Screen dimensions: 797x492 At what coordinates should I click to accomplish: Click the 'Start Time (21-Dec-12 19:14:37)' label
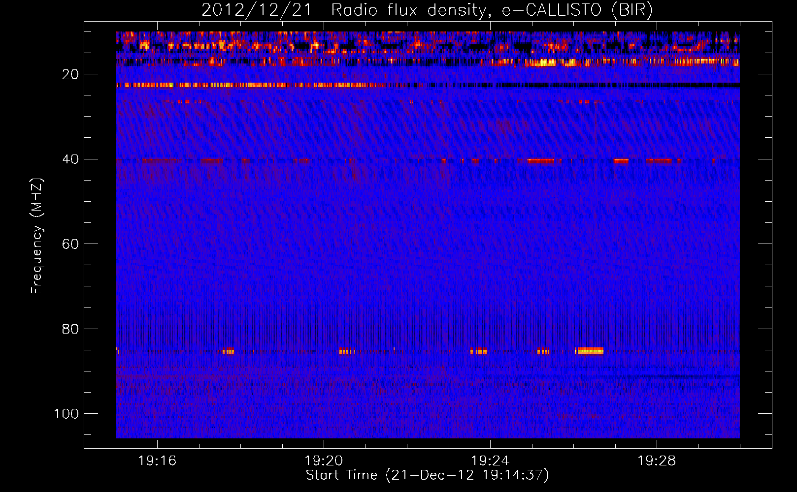point(427,475)
